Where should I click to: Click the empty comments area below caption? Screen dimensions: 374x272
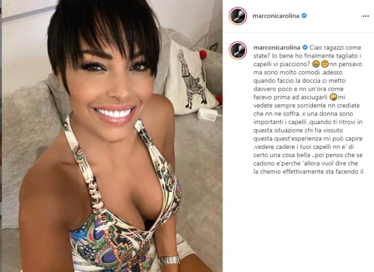[298, 223]
